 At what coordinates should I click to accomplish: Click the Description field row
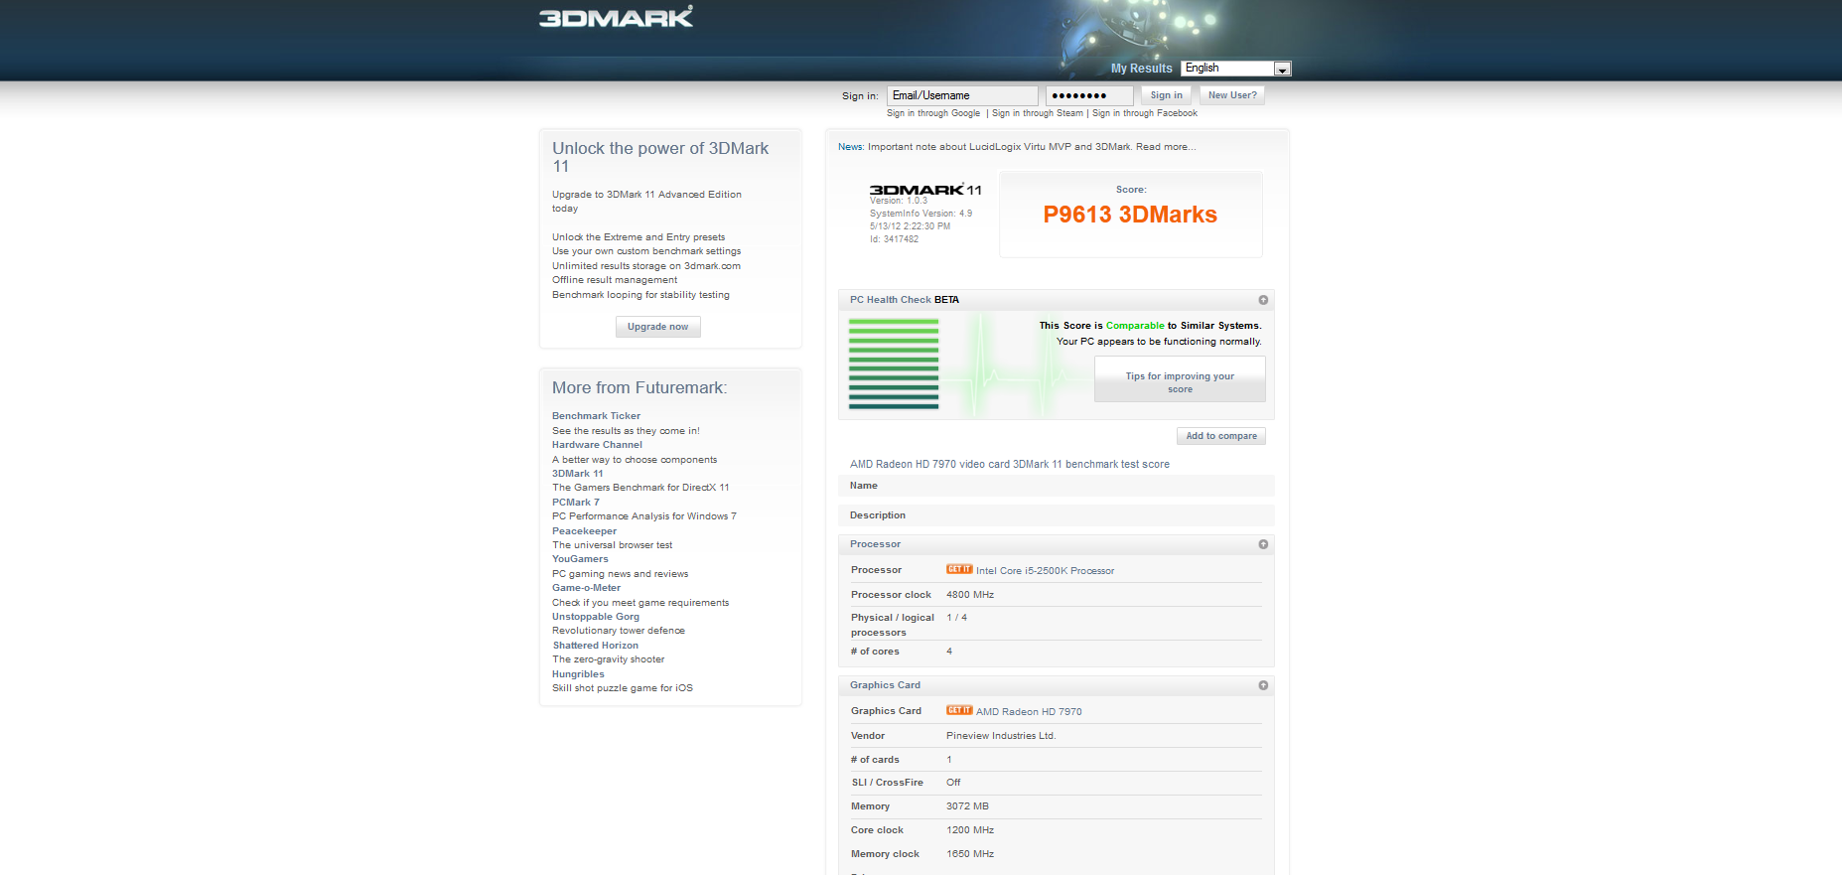coord(1057,515)
